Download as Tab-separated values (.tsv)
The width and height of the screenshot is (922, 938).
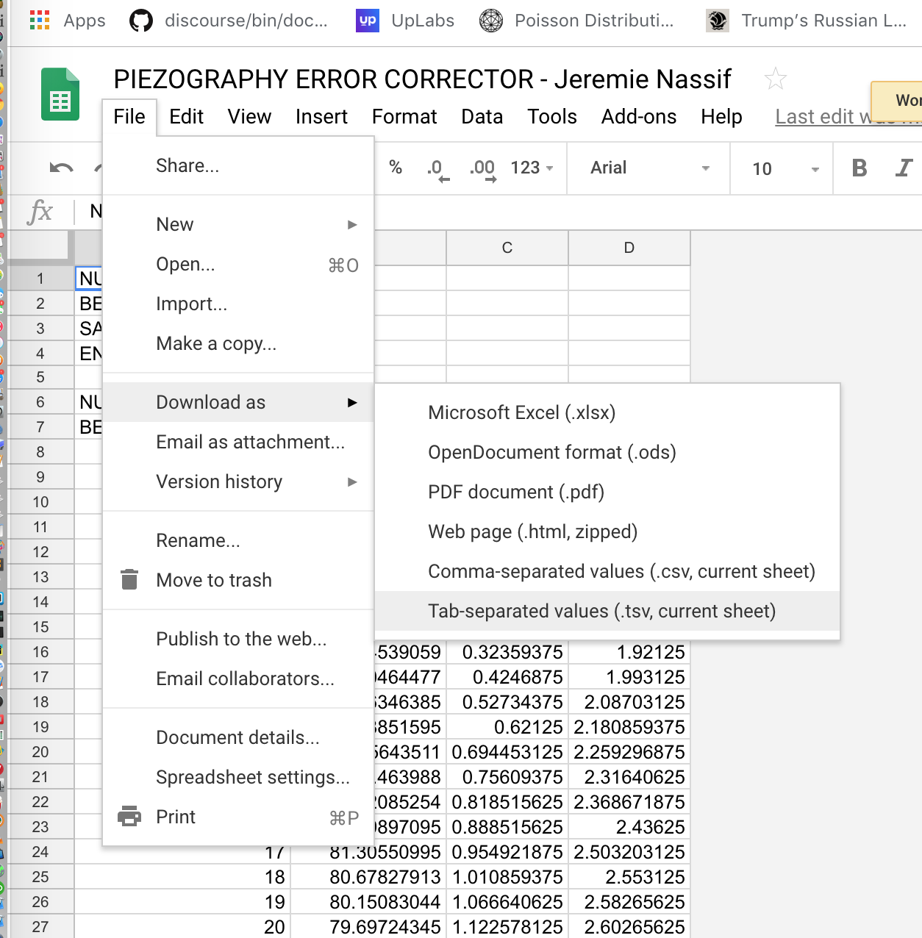tap(601, 611)
